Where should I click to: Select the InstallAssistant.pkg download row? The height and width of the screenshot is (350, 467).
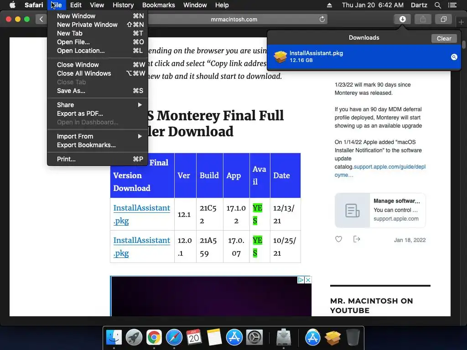(364, 57)
